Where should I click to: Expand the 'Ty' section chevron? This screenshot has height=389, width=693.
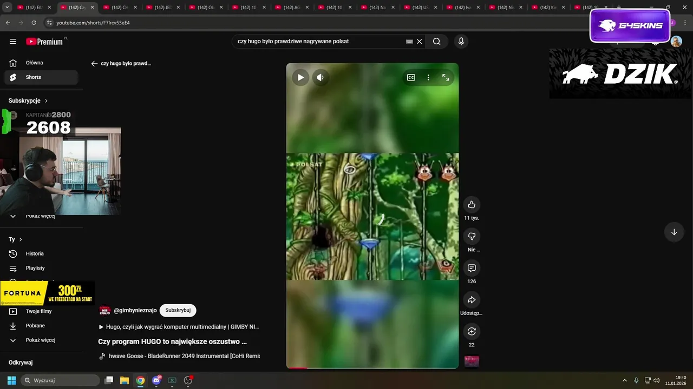[21, 239]
